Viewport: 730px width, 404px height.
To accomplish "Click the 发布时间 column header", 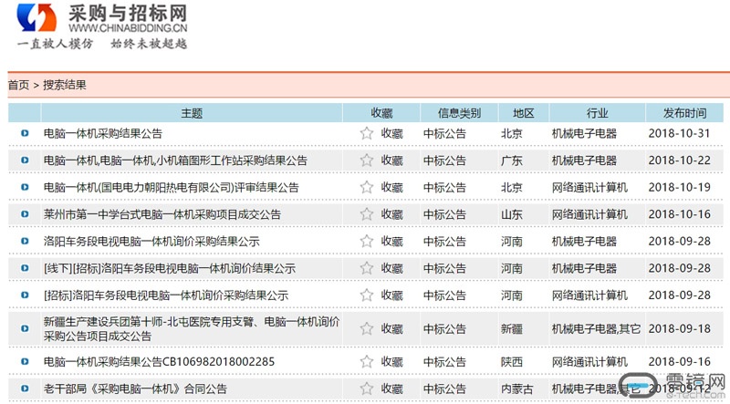I will click(x=684, y=113).
